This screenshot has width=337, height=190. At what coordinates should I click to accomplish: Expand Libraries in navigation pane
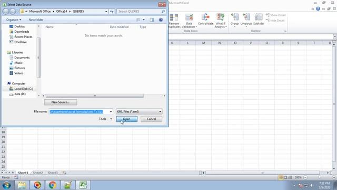point(15,52)
